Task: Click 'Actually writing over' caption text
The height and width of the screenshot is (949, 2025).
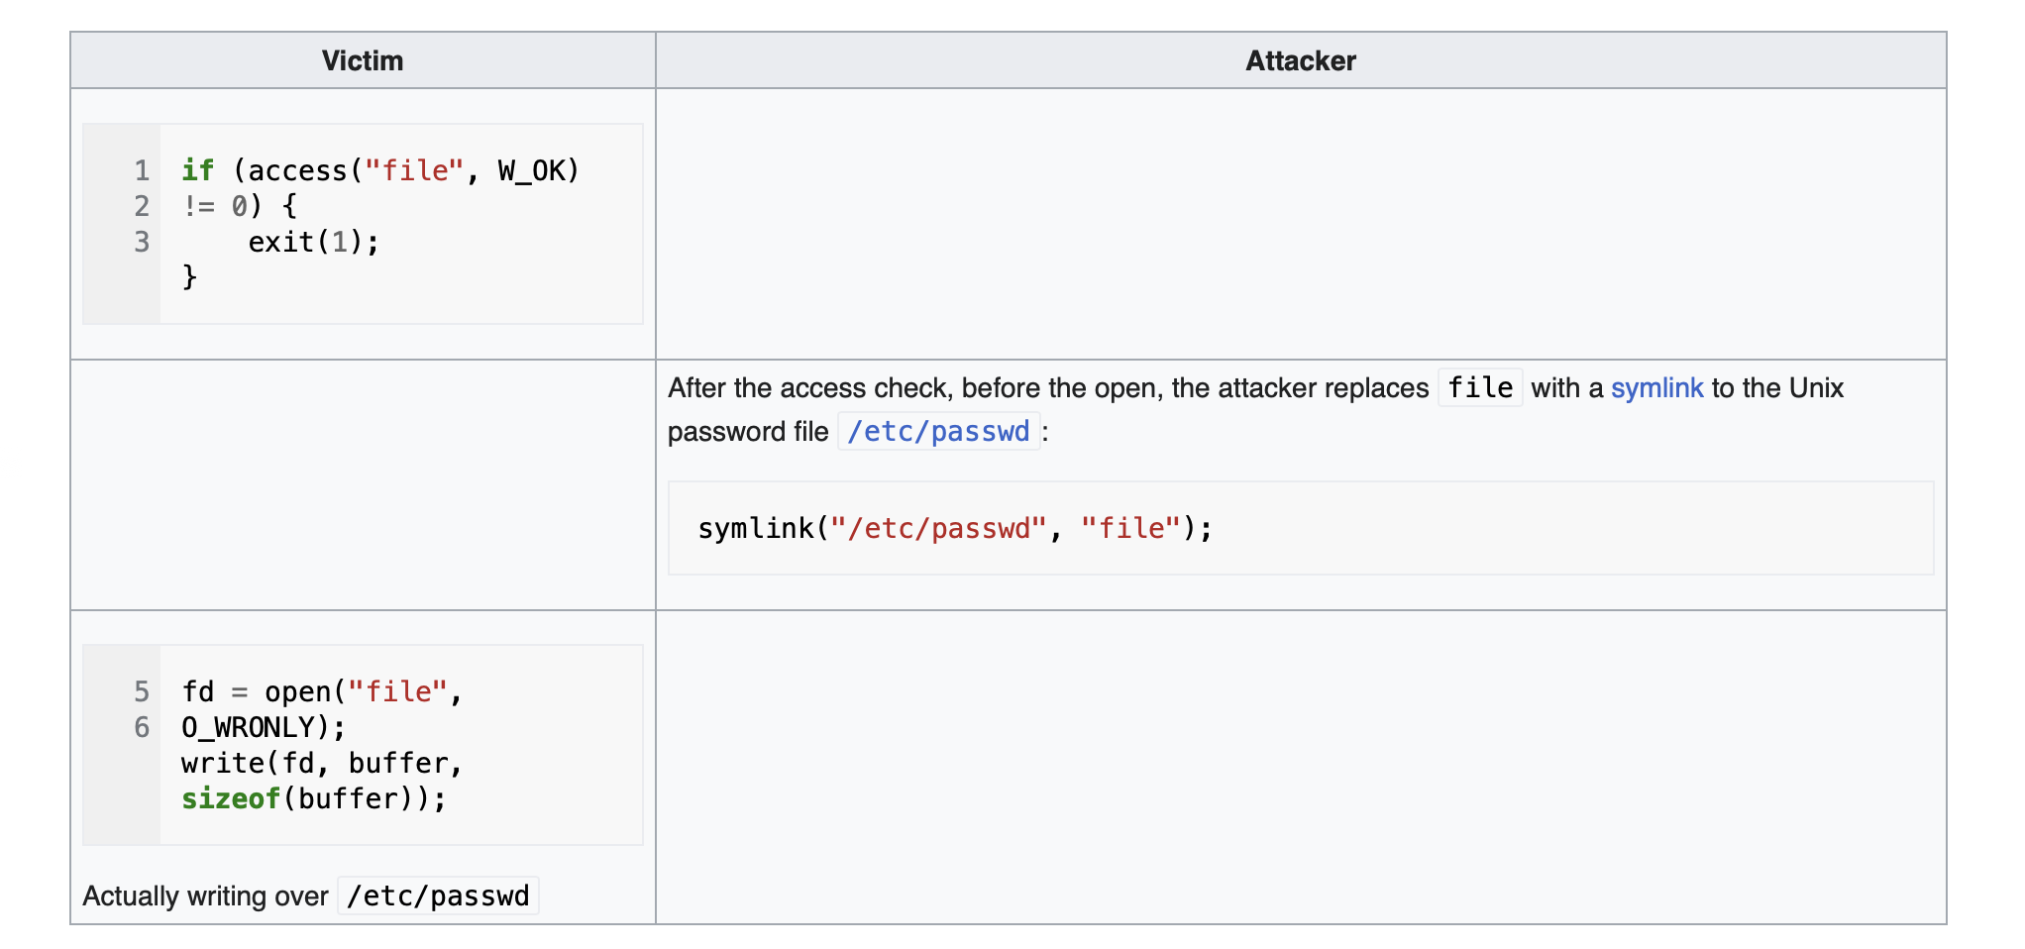Action: 205,896
